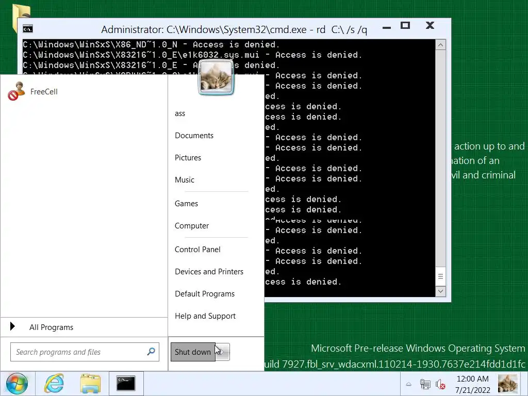
Task: Open the network tray icon
Action: tap(425, 384)
